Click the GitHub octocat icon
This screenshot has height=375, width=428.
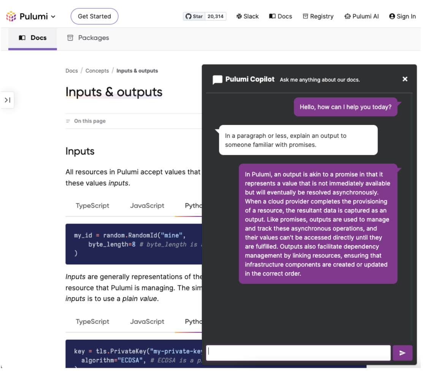tap(188, 16)
